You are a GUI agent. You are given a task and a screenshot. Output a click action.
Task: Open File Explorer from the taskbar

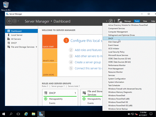tap(33, 113)
